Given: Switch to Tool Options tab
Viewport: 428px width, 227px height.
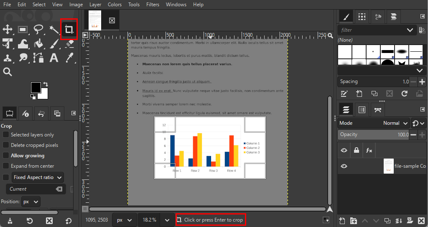Looking at the screenshot, I should [10, 113].
